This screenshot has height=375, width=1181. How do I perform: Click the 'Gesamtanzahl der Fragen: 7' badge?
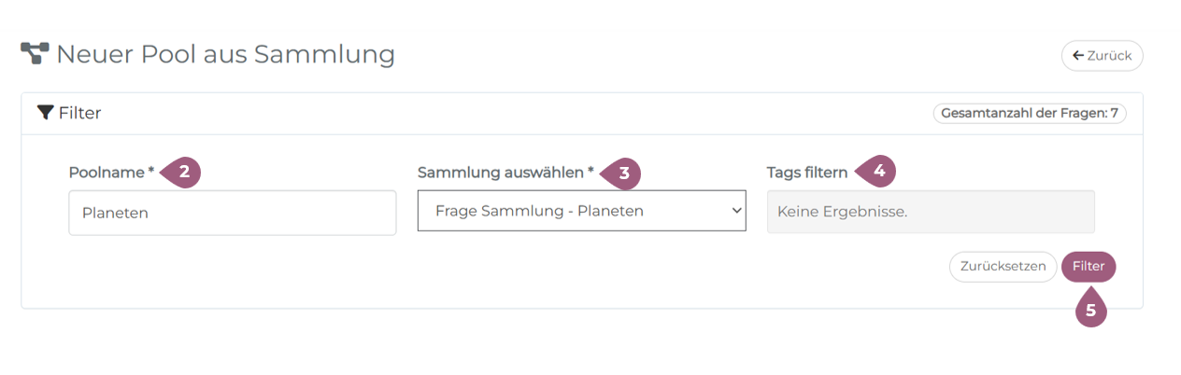click(x=1030, y=113)
